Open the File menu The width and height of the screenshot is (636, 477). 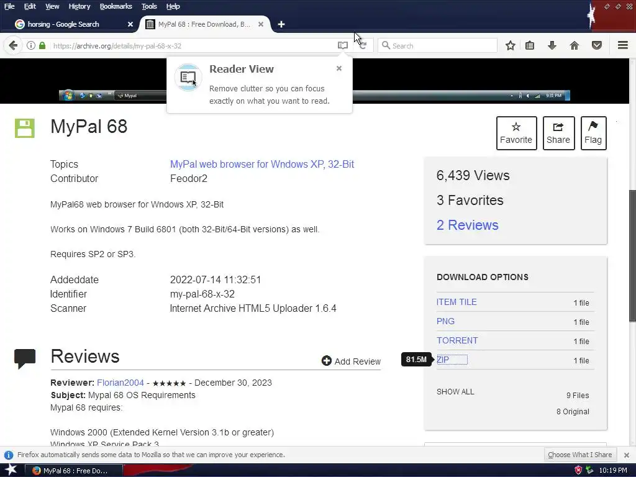click(x=9, y=6)
